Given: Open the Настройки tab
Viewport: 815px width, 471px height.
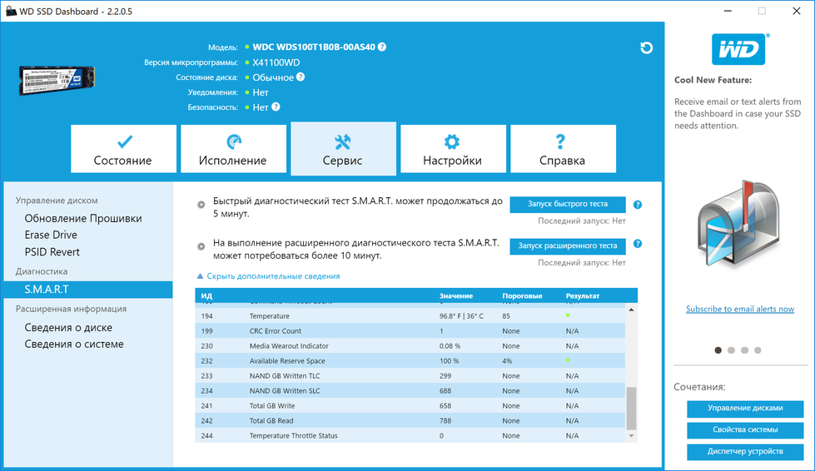Looking at the screenshot, I should coord(453,148).
